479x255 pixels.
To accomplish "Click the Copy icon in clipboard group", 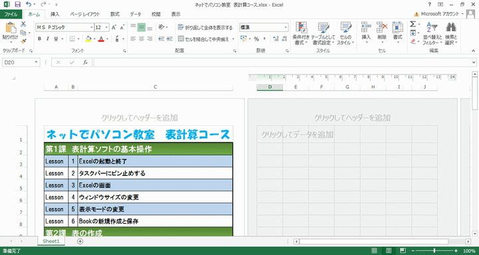I will coord(23,33).
